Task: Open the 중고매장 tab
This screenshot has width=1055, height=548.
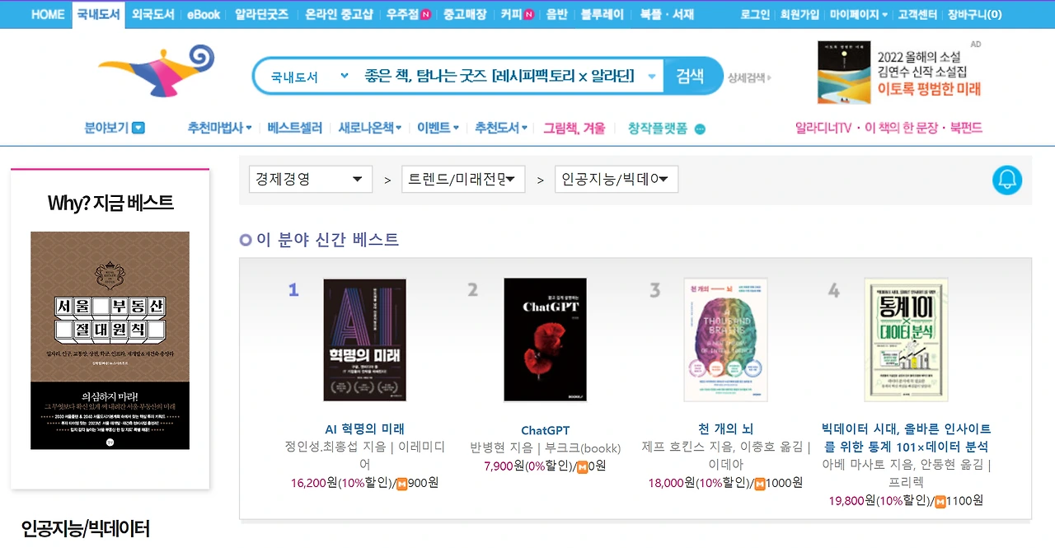Action: coord(465,14)
